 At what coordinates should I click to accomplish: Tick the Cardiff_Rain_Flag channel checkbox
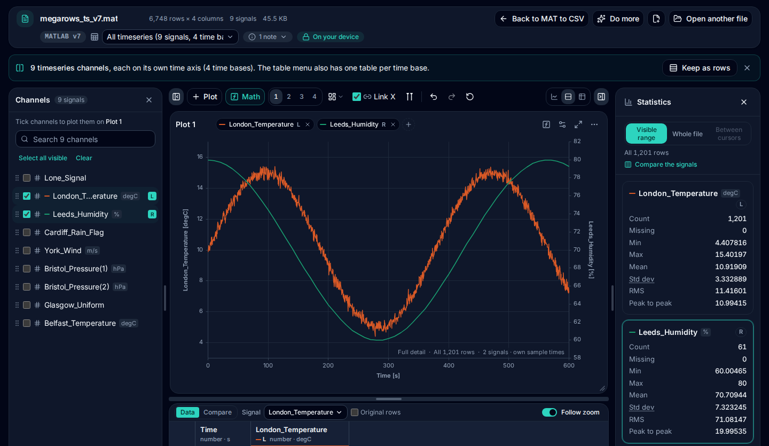(27, 232)
